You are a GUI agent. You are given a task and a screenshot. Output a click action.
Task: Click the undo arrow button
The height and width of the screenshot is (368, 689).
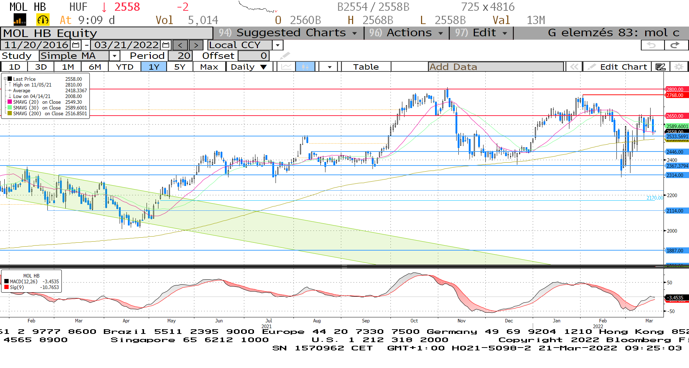point(652,45)
